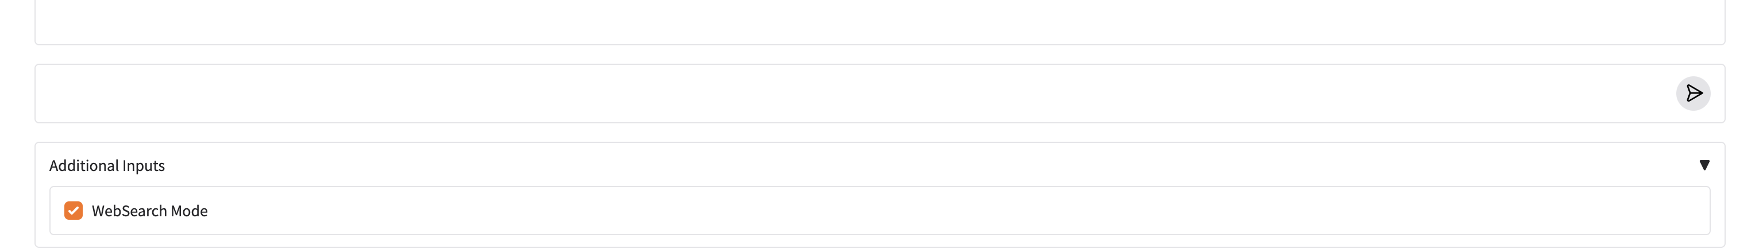Click the black triangle disclosure arrow
This screenshot has height=249, width=1759.
(1704, 165)
